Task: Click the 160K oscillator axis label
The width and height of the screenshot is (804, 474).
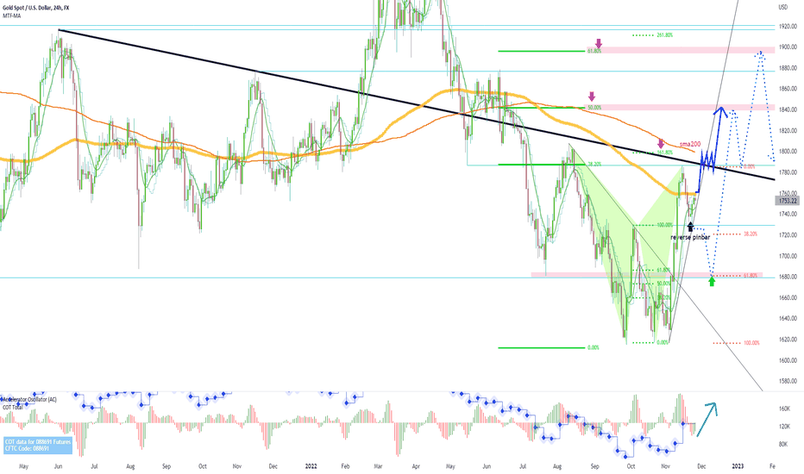Action: click(x=784, y=409)
